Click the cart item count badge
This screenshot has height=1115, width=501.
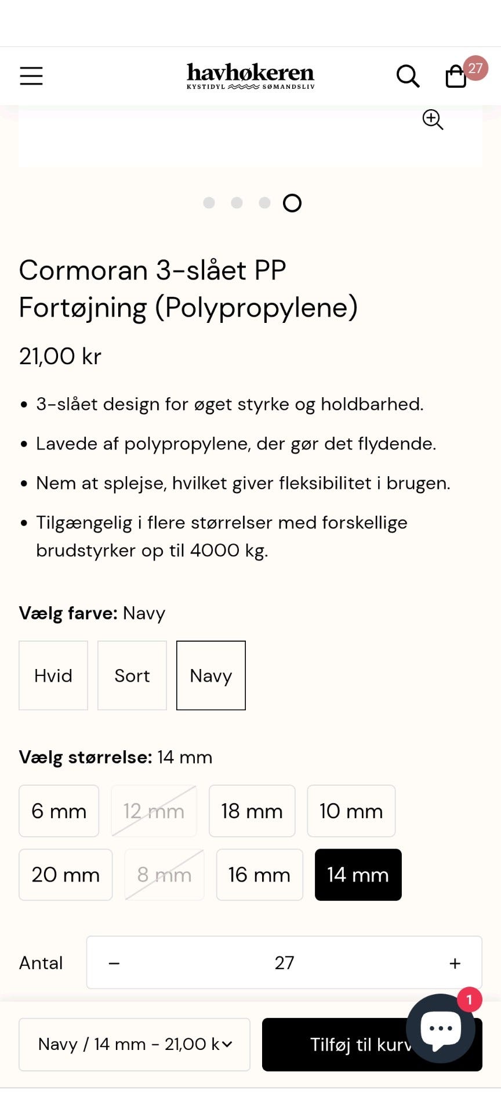(x=477, y=68)
